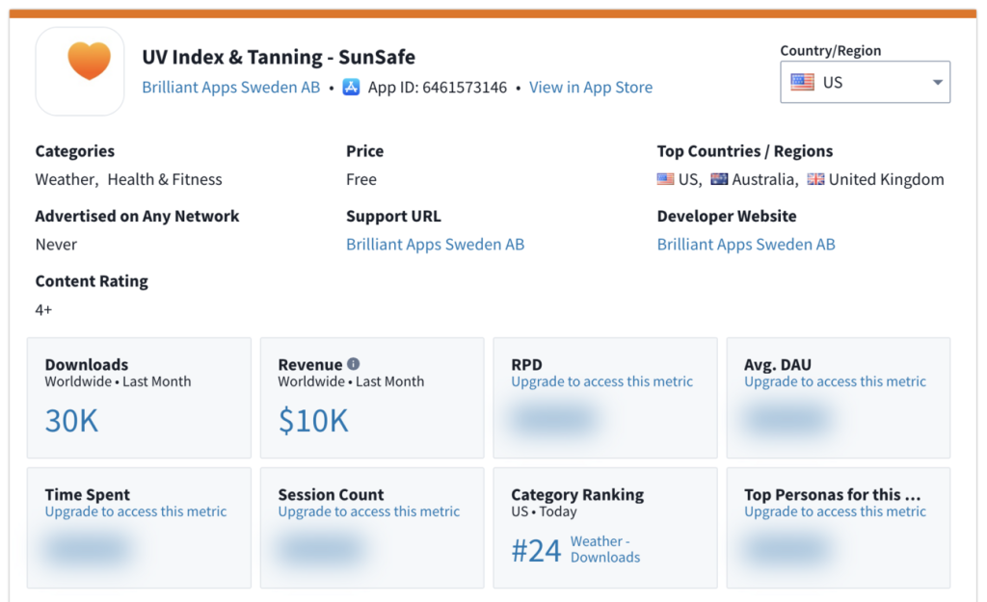Click the dropdown arrow of Country/Region selector
Screen dimensions: 987x602
[x=937, y=83]
